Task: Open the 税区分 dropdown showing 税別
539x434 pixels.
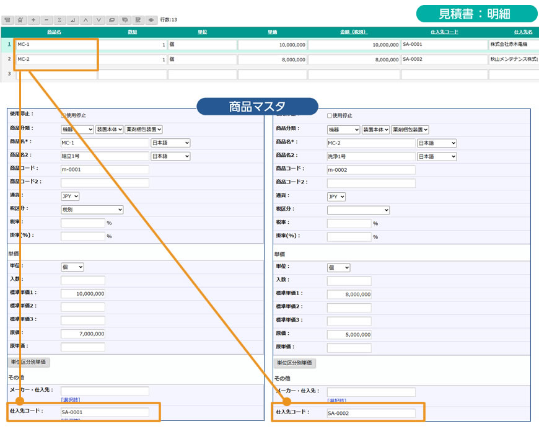Action: (x=92, y=210)
